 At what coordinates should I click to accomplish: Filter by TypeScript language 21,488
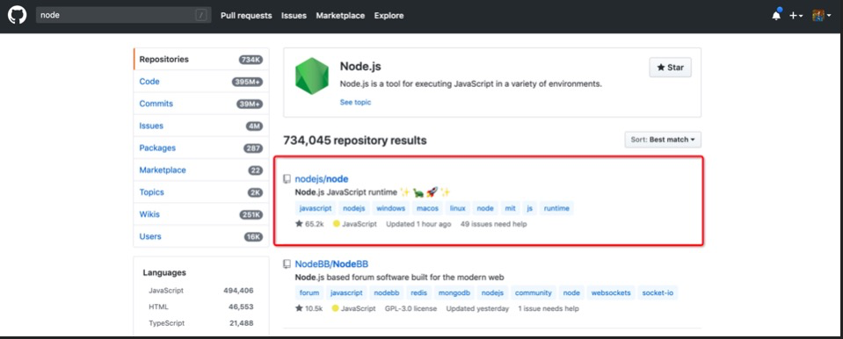201,323
